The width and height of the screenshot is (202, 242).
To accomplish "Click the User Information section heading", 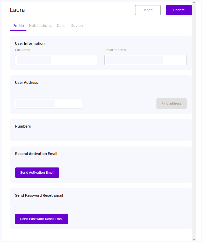I will (x=30, y=43).
